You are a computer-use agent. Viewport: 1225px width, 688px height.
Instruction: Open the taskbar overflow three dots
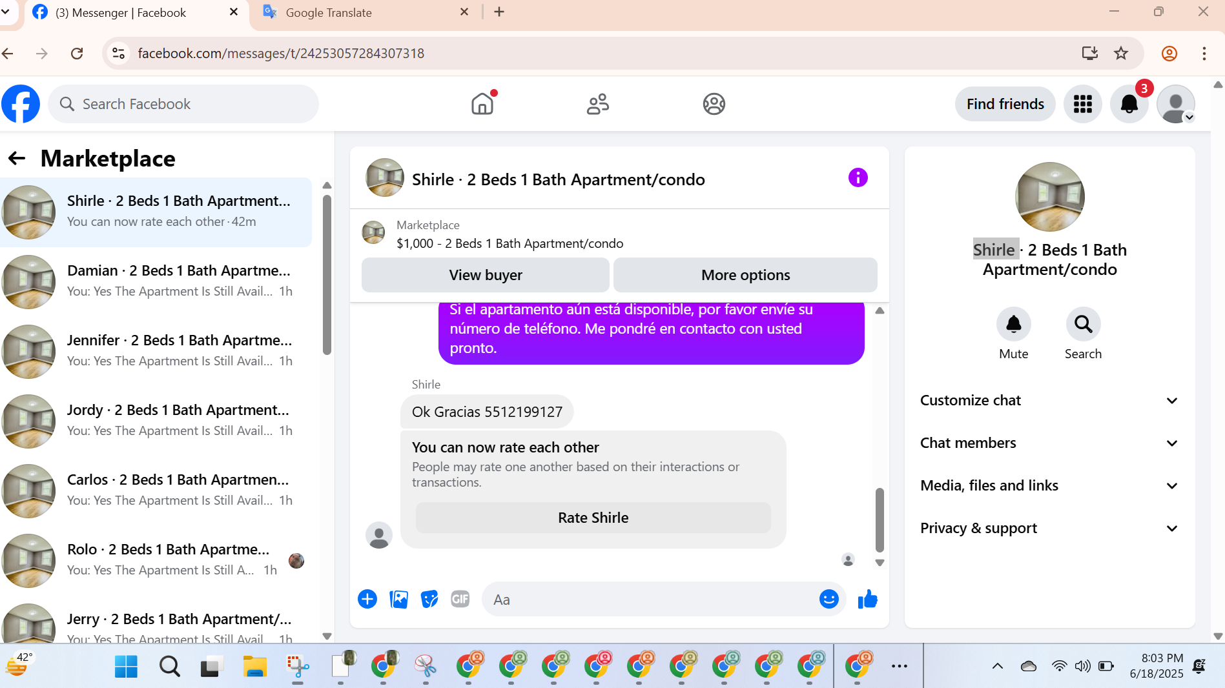tap(900, 666)
